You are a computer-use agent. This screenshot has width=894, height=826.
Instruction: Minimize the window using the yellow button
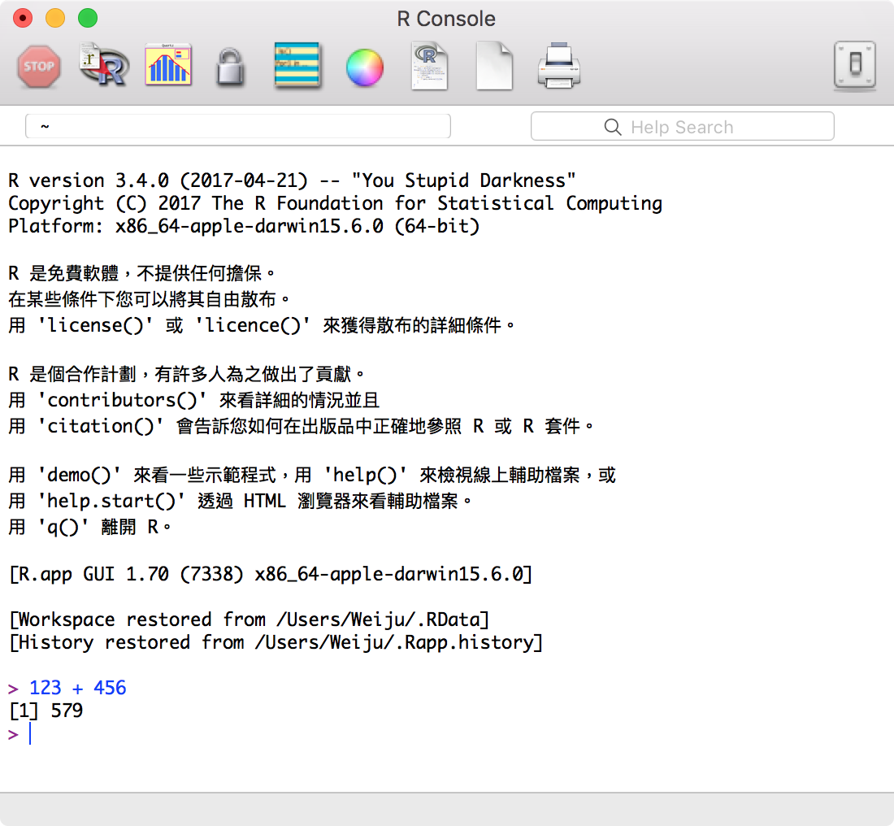(x=55, y=18)
